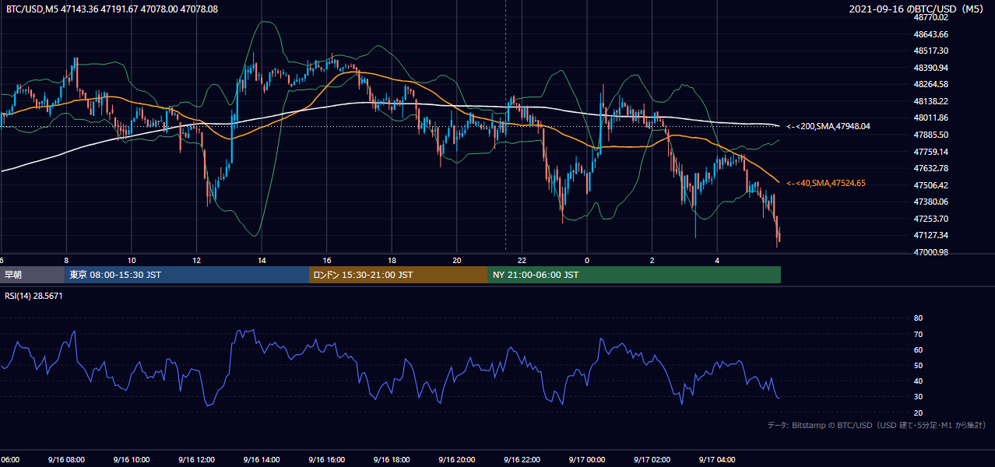Select the 40 SMA label 47524.65
The width and height of the screenshot is (995, 467).
pos(826,183)
